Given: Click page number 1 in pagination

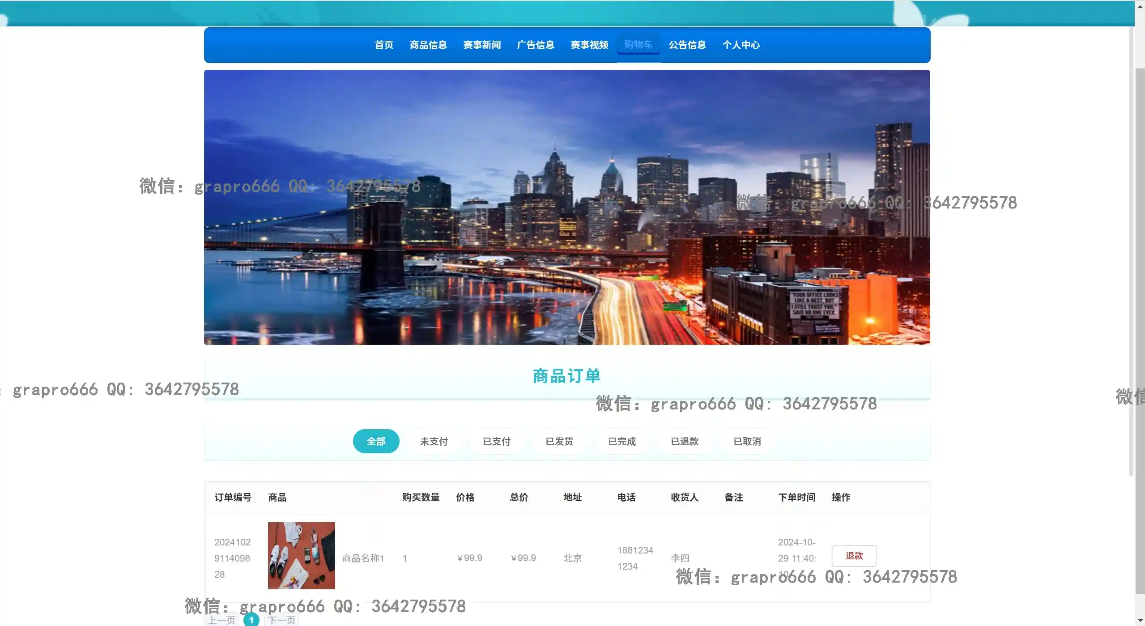Looking at the screenshot, I should click(251, 620).
